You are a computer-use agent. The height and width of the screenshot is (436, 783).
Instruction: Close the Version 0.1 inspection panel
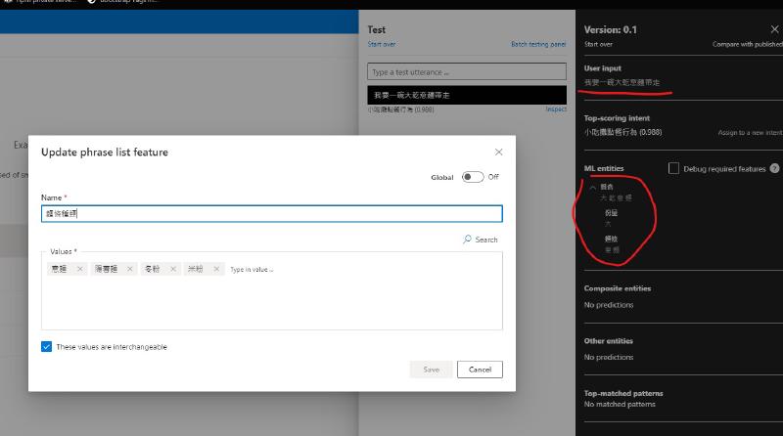pyautogui.click(x=774, y=30)
